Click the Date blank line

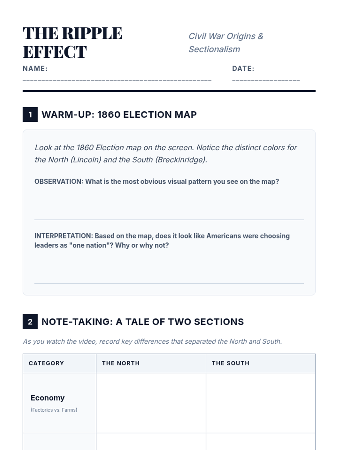tap(266, 81)
